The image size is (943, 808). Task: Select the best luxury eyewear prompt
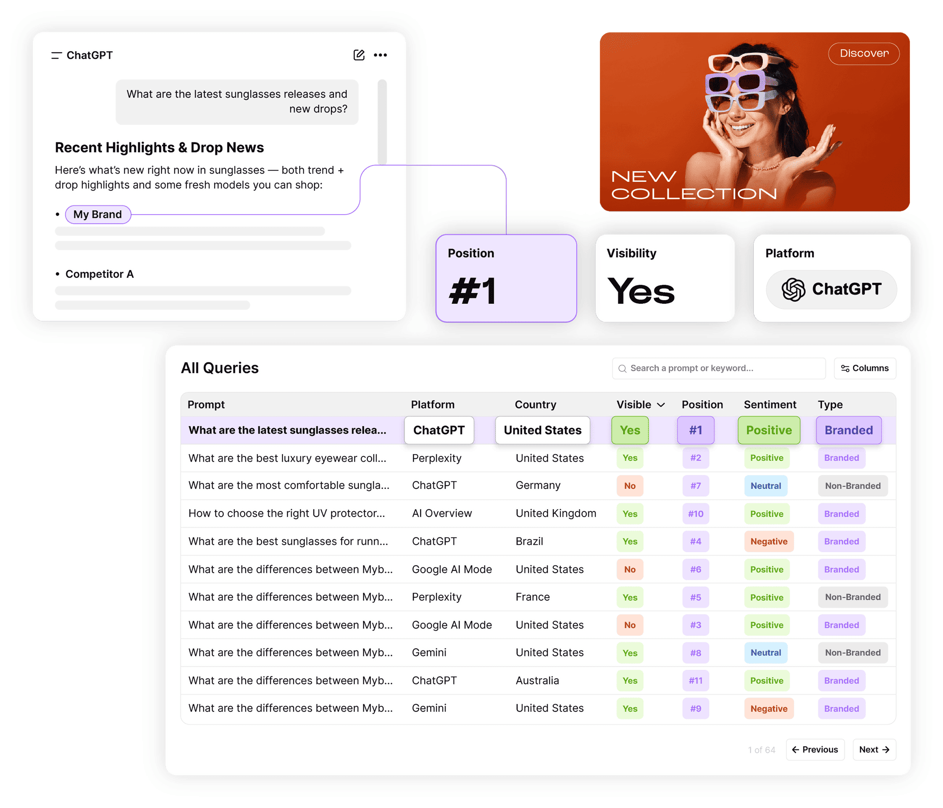[287, 458]
